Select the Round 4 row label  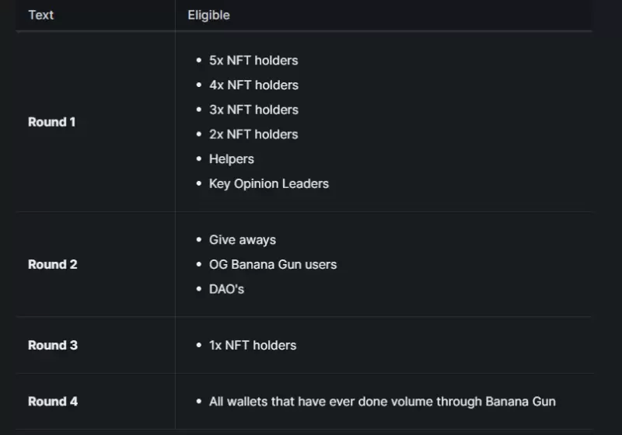53,402
